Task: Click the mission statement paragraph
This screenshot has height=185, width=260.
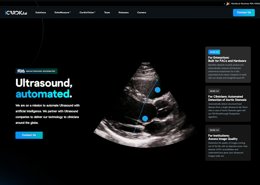Action: click(x=47, y=114)
